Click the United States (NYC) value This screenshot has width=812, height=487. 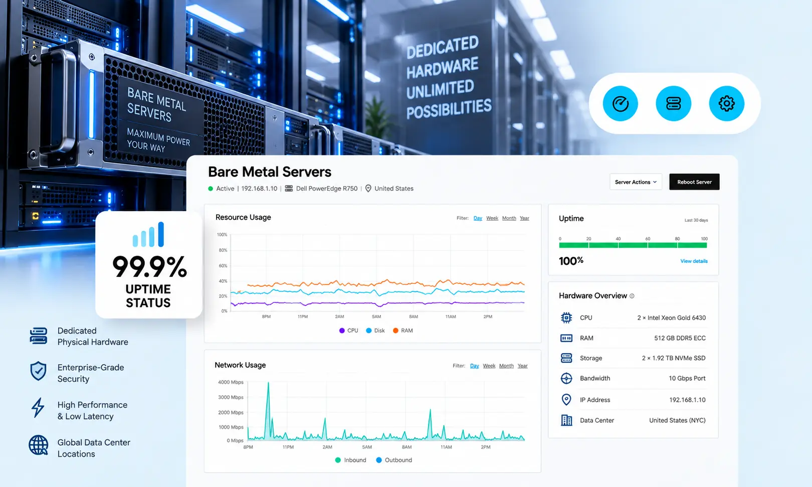(677, 420)
